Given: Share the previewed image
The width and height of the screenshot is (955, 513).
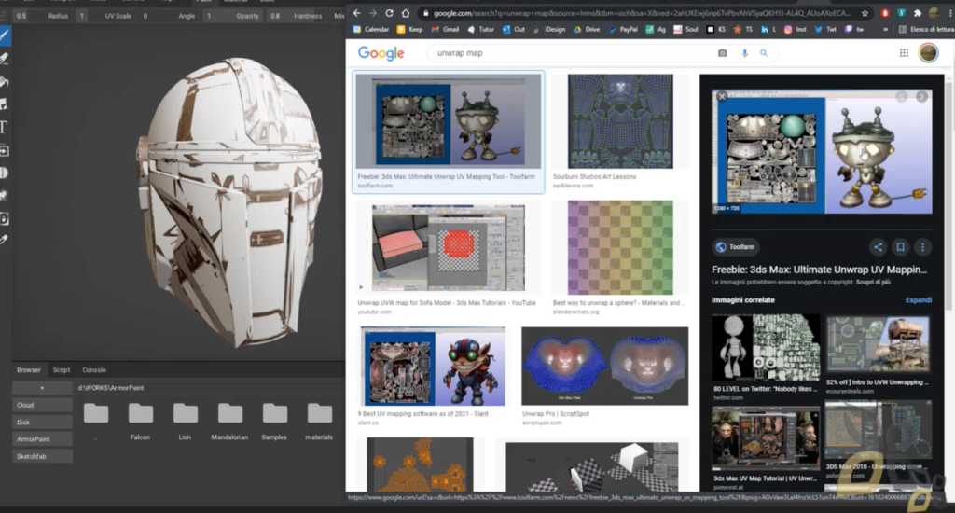Looking at the screenshot, I should tap(878, 247).
